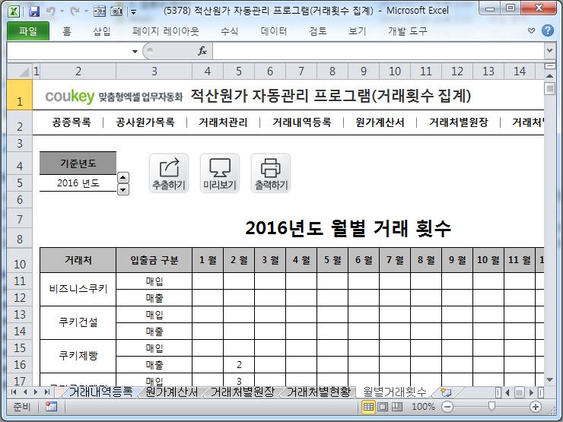Switch to Page Layout view in status bar
The width and height of the screenshot is (563, 422).
pos(383,407)
